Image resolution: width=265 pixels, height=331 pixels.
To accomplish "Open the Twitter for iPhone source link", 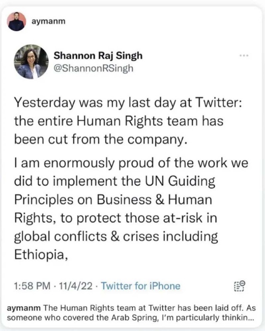I will point(141,286).
